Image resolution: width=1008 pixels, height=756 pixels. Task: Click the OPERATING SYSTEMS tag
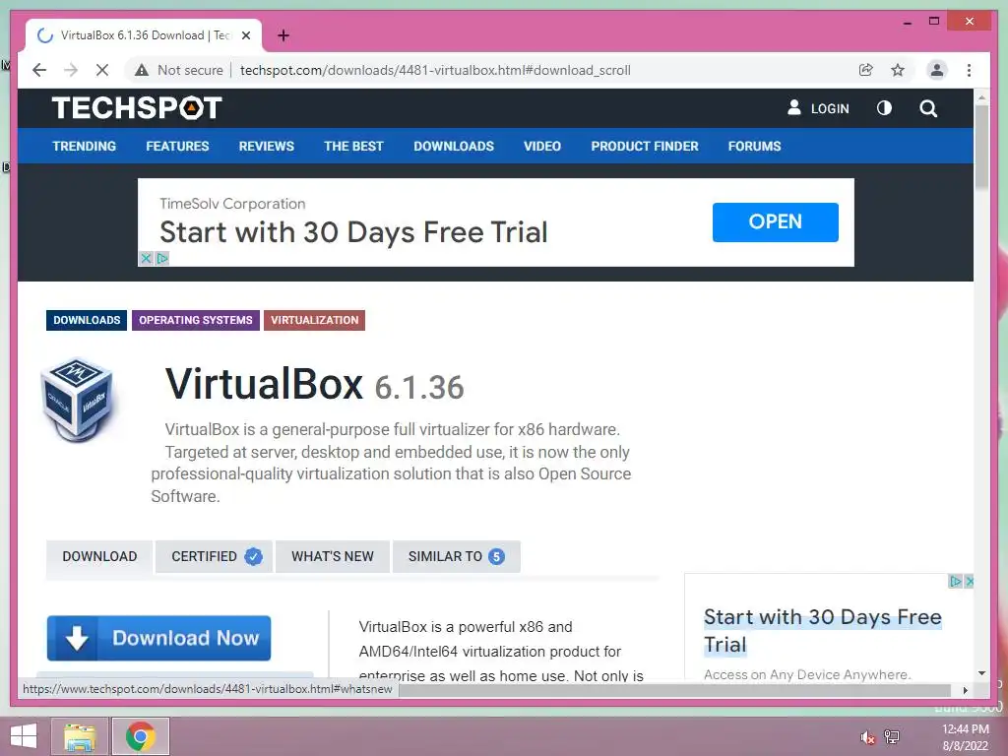tap(196, 320)
